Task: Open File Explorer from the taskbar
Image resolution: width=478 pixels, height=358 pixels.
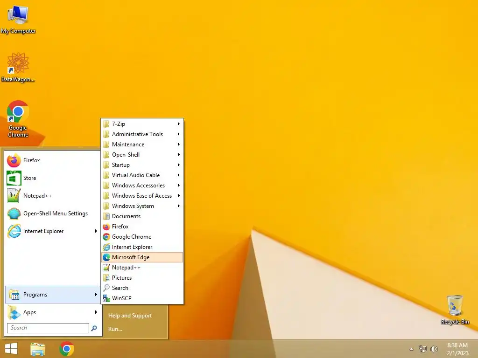Action: coord(38,349)
